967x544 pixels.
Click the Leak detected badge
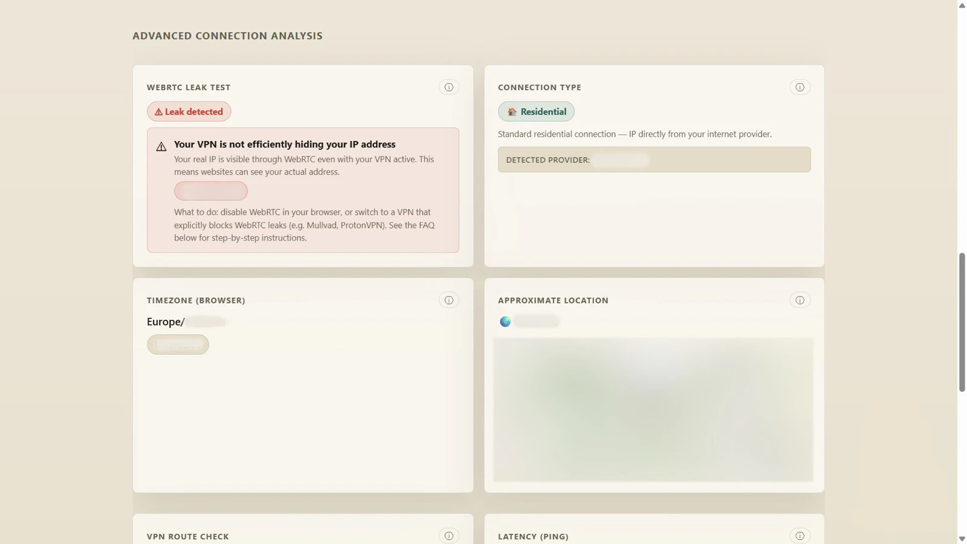click(189, 111)
